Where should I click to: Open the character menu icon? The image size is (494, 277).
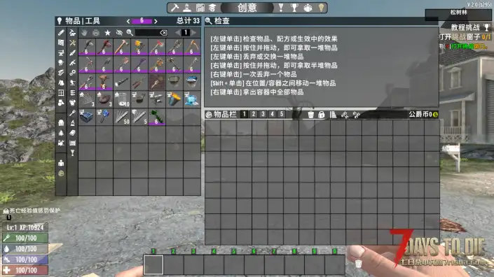(x=187, y=8)
